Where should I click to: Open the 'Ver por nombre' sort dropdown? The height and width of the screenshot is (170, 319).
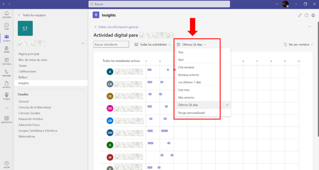point(298,45)
